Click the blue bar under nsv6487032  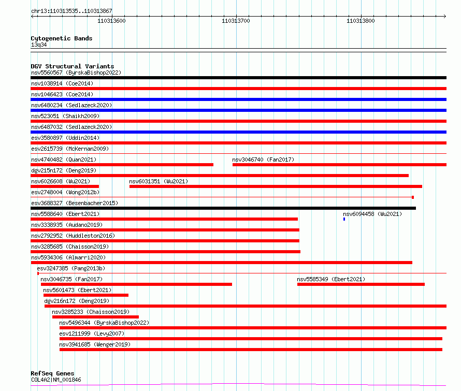[238, 132]
